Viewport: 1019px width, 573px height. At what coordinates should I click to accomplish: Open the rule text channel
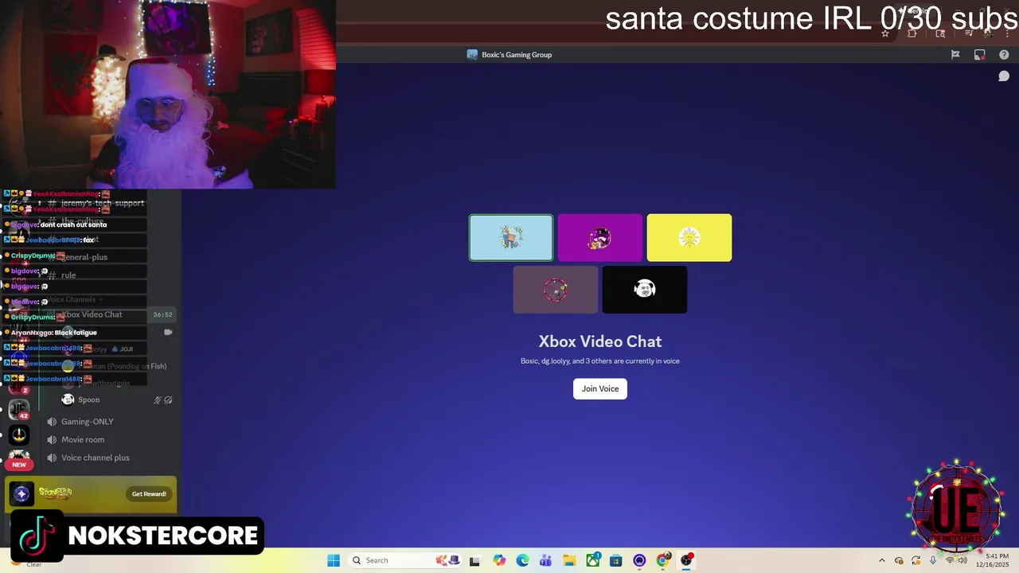pyautogui.click(x=68, y=275)
